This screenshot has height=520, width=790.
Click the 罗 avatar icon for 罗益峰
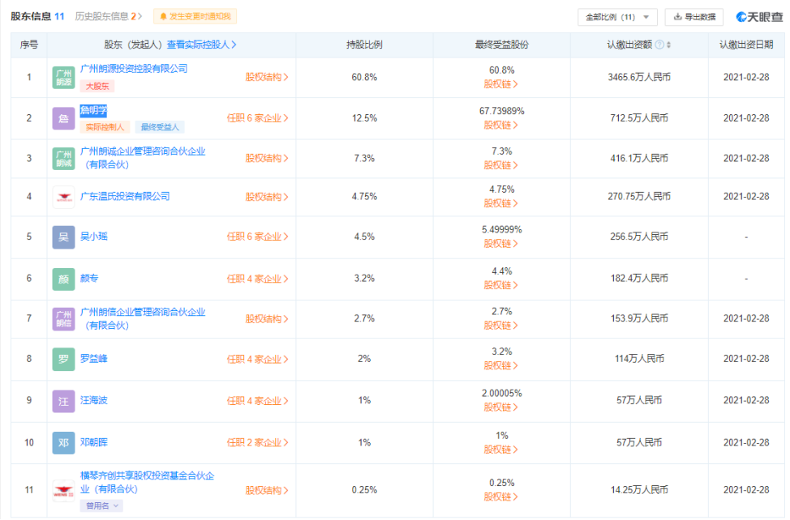tap(63, 360)
